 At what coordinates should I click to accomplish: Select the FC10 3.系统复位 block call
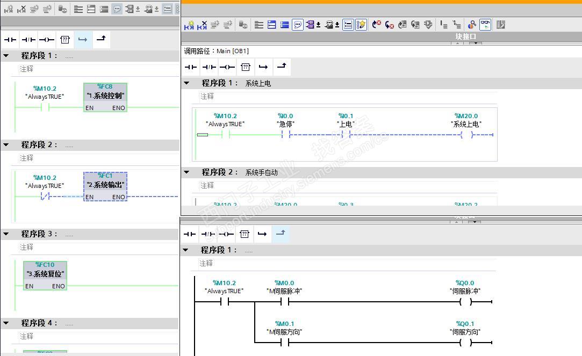45,275
